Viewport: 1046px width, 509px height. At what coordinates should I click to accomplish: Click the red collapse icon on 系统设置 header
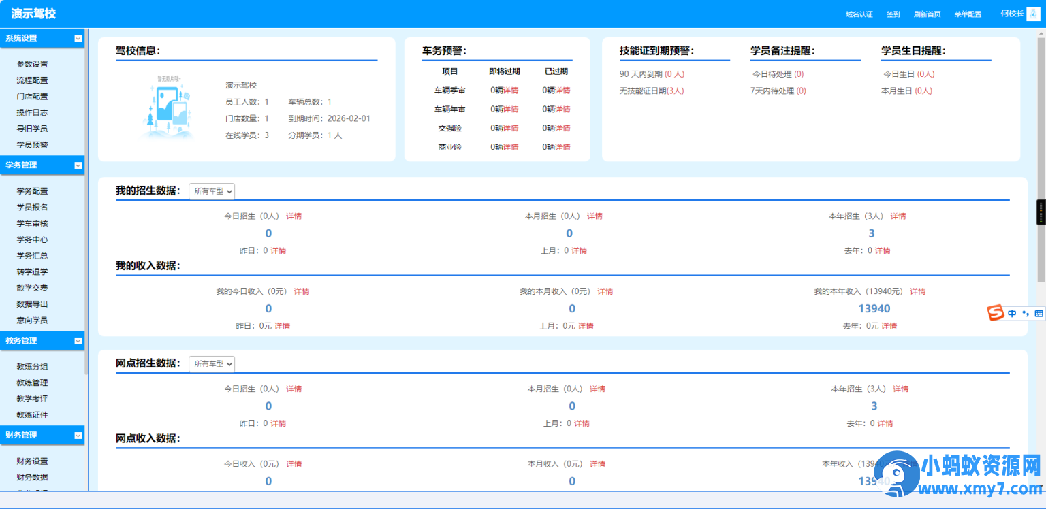[77, 38]
